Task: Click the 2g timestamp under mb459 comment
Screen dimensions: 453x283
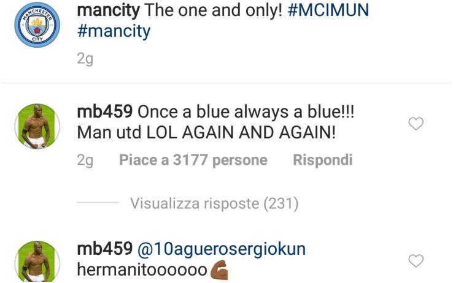Action: coord(85,161)
